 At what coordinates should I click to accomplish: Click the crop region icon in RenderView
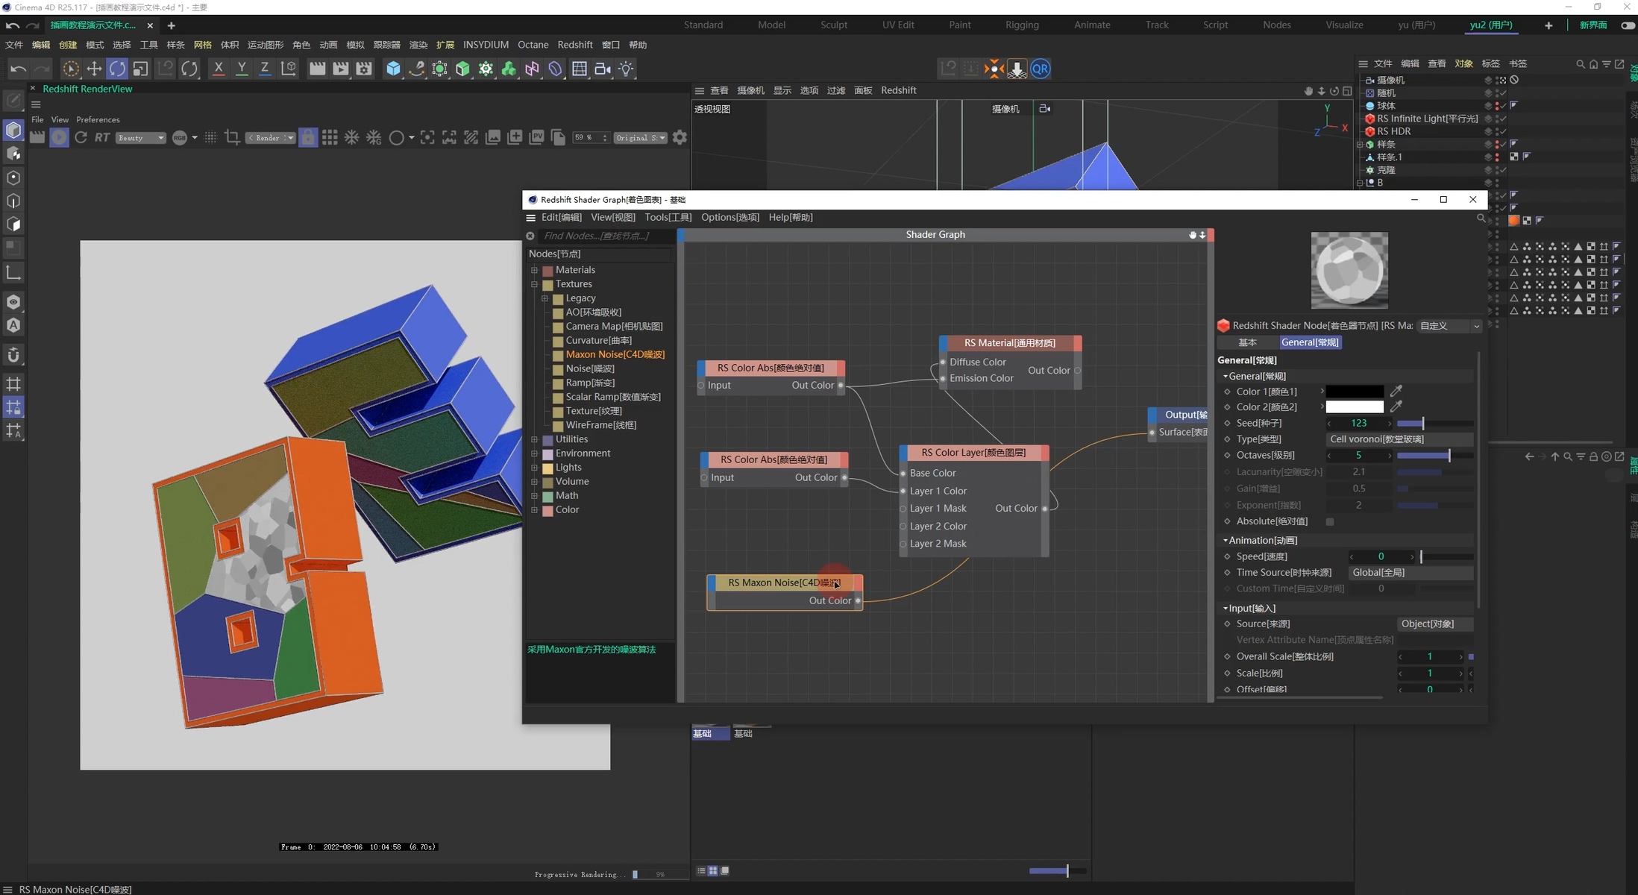tap(232, 137)
